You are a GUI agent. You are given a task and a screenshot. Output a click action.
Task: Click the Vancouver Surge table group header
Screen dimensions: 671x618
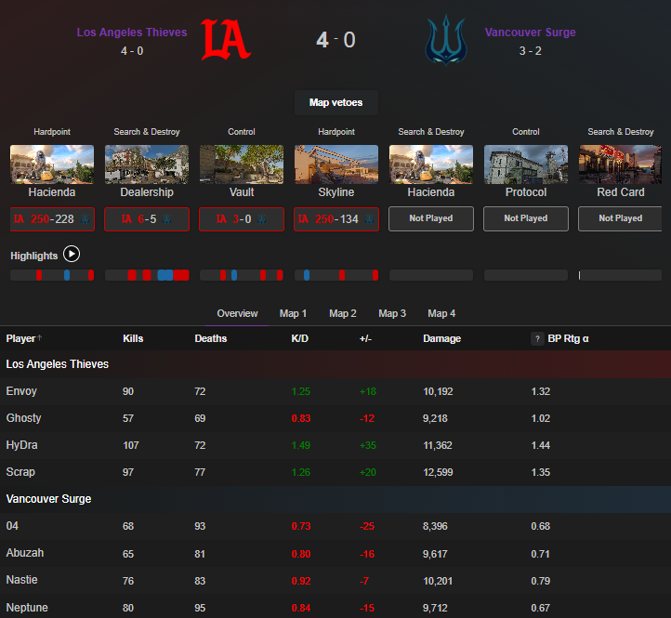tap(335, 499)
